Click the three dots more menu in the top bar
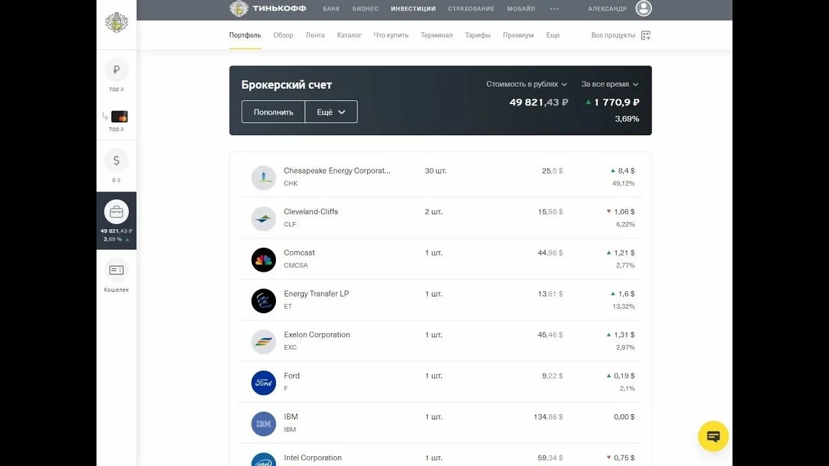 pyautogui.click(x=554, y=9)
